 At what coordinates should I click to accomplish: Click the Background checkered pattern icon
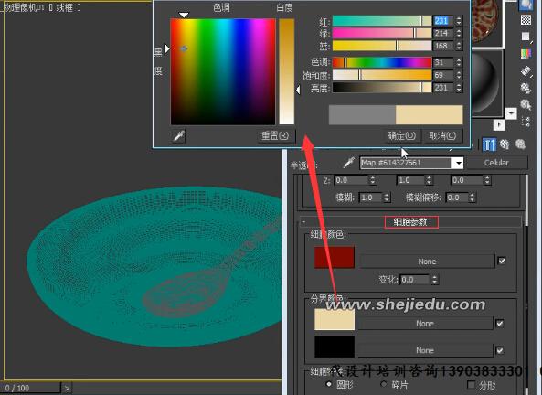point(526,19)
